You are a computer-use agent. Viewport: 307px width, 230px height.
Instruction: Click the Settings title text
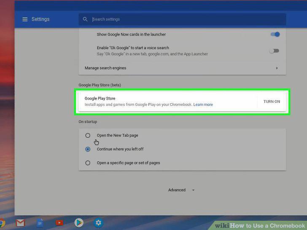pyautogui.click(x=40, y=19)
